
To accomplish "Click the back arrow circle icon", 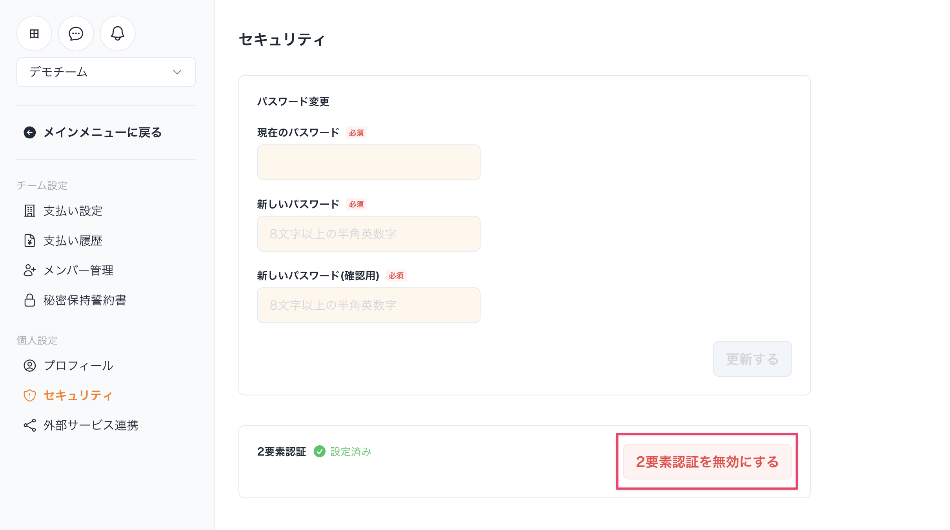I will (30, 132).
